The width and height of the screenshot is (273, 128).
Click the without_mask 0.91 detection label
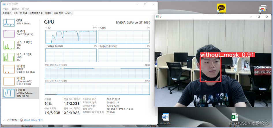[228, 55]
